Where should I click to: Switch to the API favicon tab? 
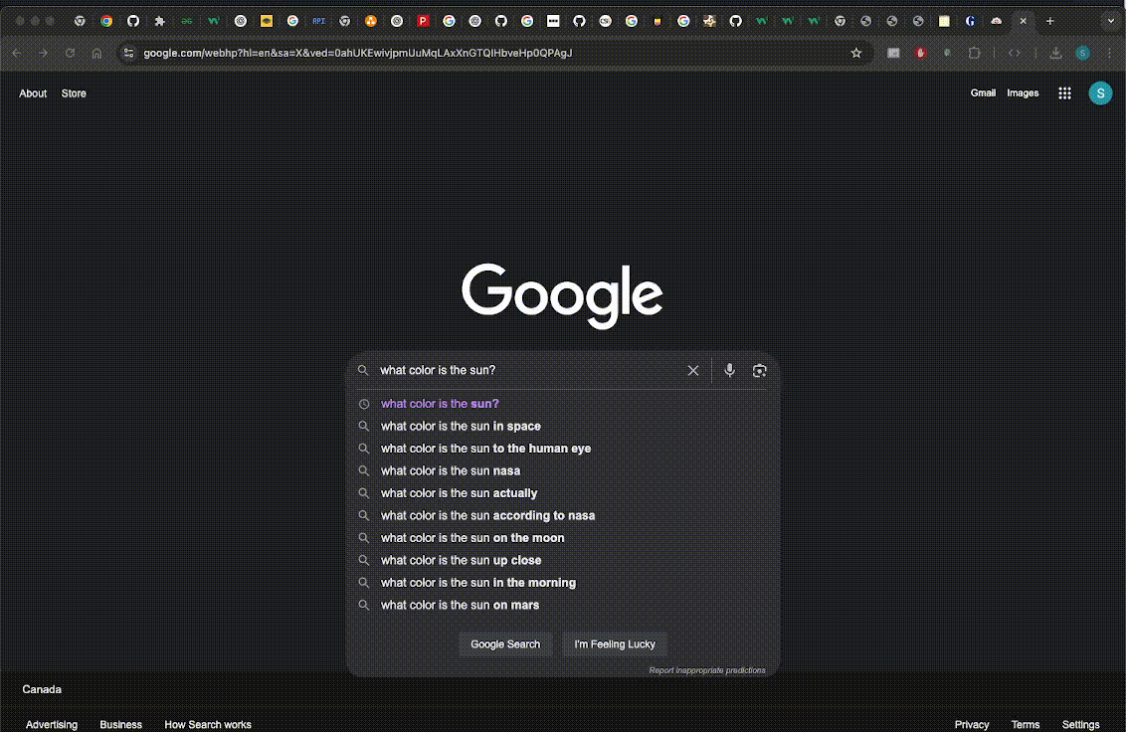coord(319,21)
